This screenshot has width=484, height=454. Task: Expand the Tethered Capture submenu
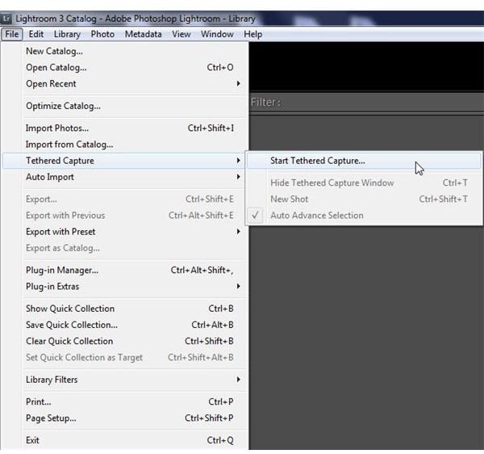click(x=125, y=161)
